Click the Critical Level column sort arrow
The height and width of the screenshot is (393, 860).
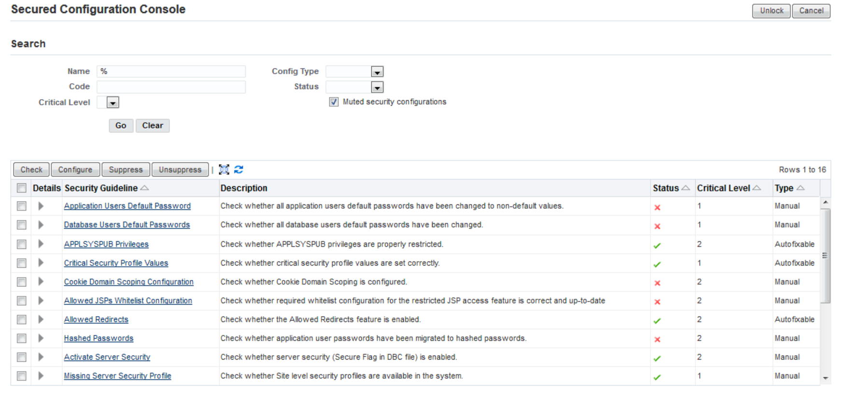coord(756,188)
